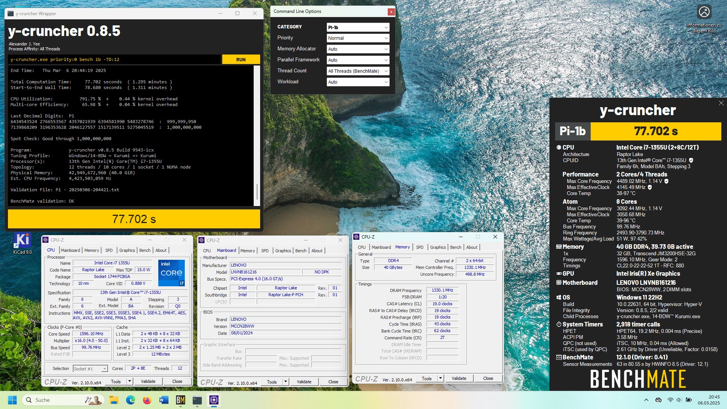Image resolution: width=727 pixels, height=409 pixels.
Task: Expand Tools arrow in left CPU-Z window
Action: (x=129, y=381)
